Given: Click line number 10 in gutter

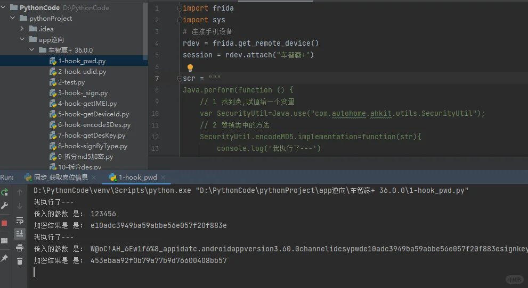Looking at the screenshot, I should coord(155,114).
